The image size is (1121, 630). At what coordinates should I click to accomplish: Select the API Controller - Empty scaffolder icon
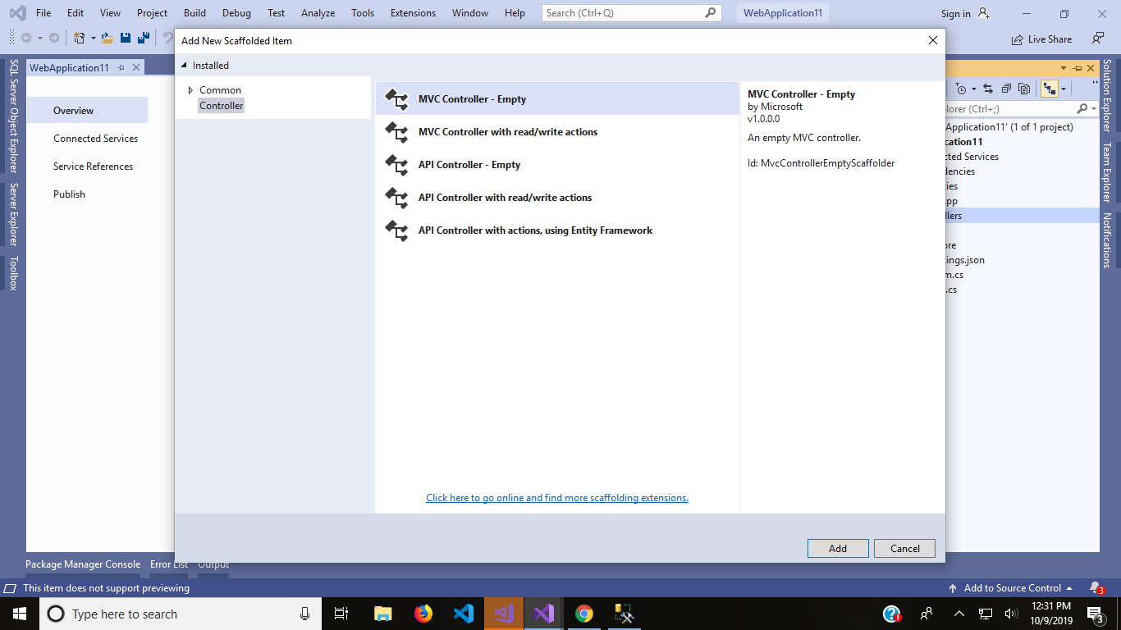[397, 165]
